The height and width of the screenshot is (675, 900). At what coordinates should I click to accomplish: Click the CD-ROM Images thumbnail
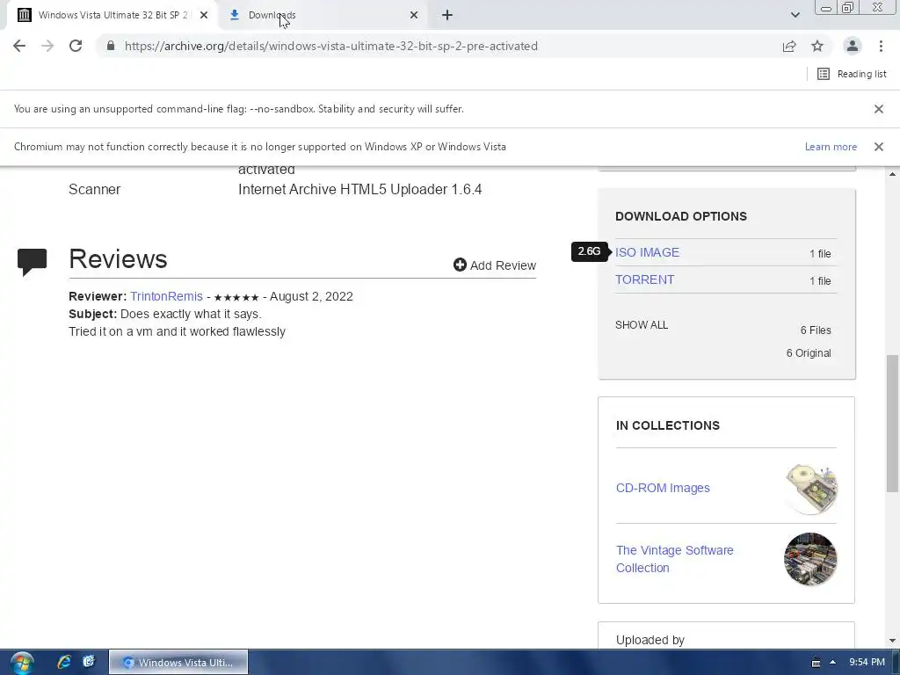810,489
